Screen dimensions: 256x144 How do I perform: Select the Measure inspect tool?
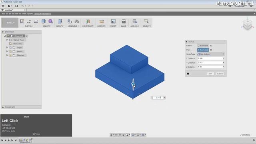pos(102,21)
